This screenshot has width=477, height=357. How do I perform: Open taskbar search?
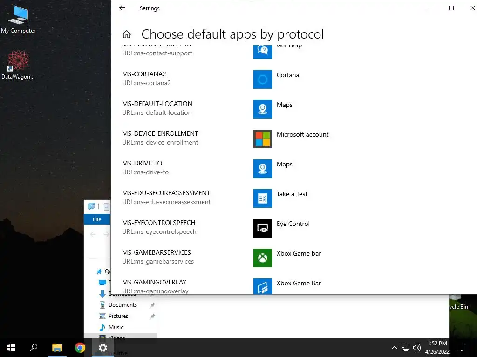(x=34, y=348)
